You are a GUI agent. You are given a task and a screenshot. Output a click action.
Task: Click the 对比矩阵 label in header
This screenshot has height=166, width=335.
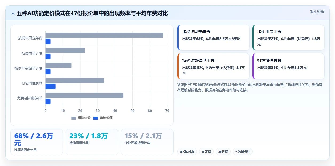point(317,12)
